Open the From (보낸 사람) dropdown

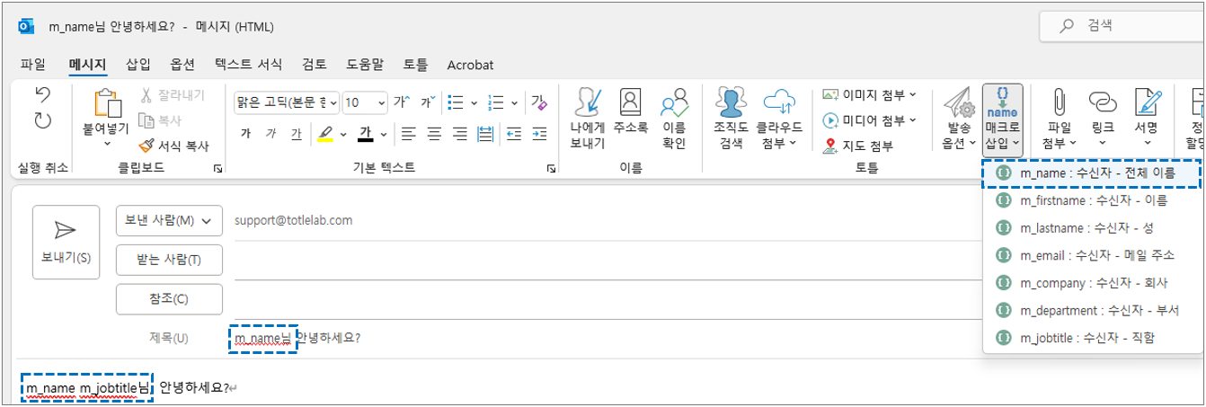[169, 220]
